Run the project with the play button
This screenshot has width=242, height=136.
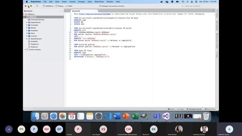(37, 6)
